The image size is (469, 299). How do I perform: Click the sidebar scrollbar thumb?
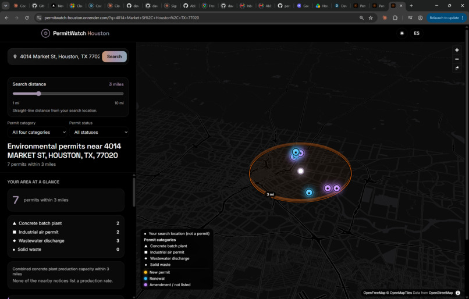[x=134, y=192]
